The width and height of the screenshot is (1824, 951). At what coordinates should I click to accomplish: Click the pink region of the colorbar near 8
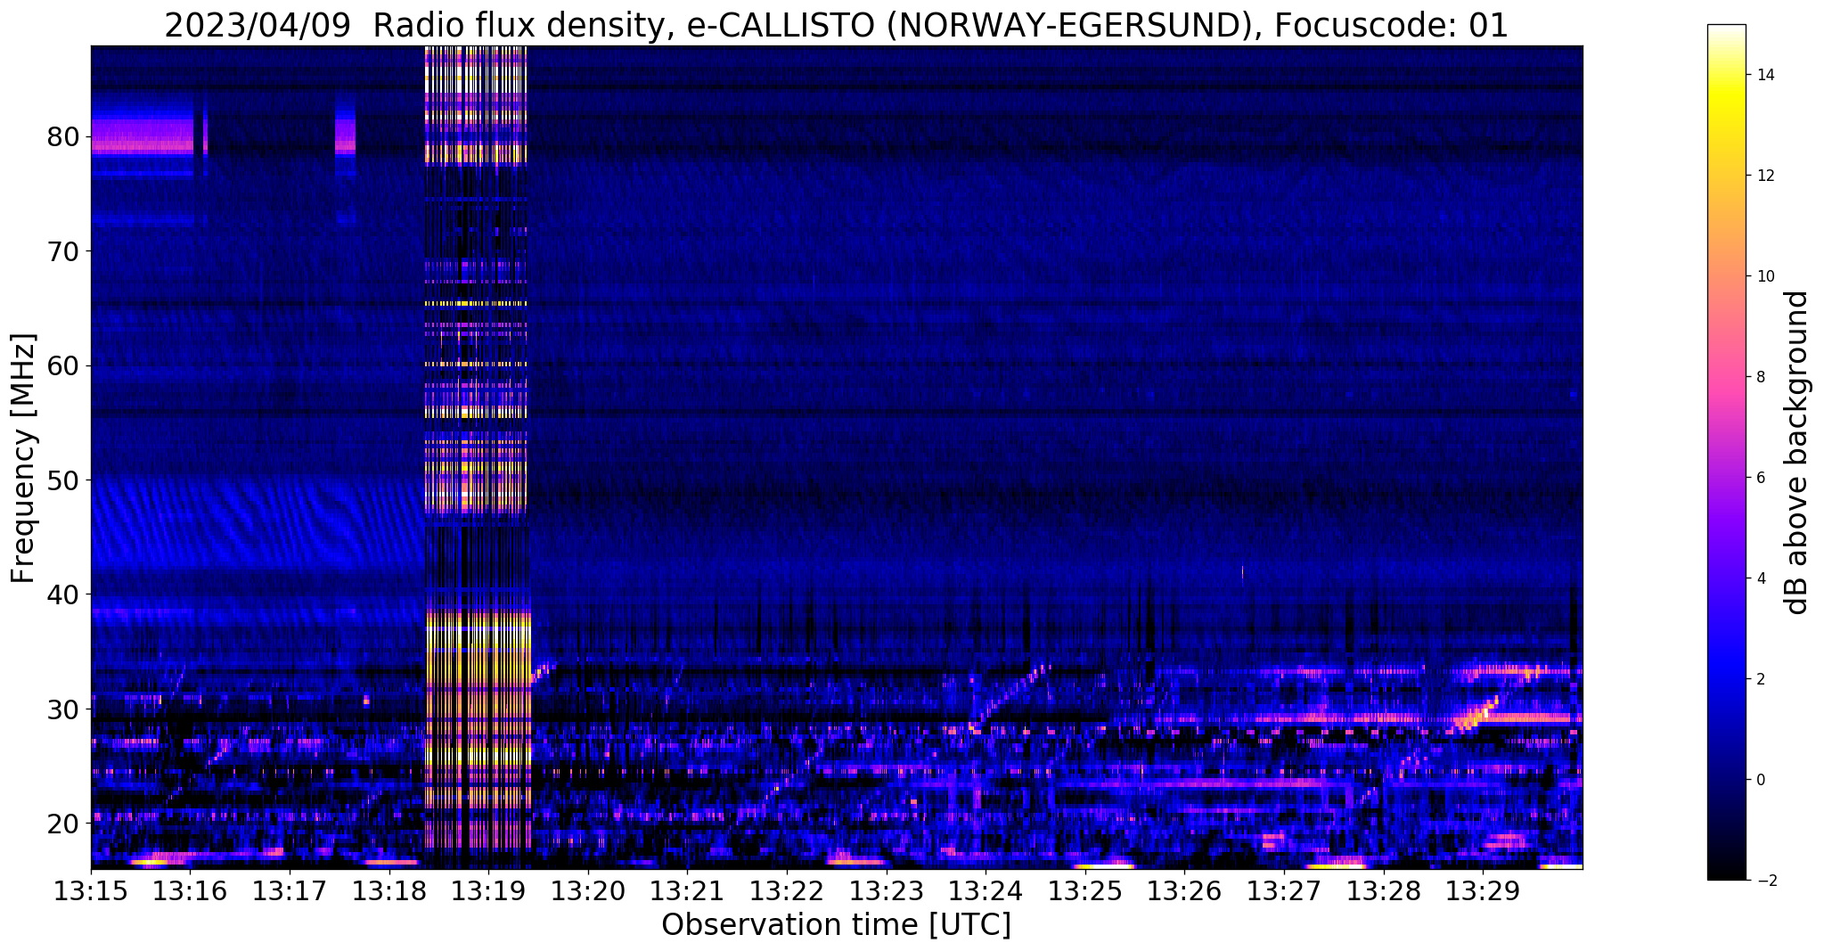(x=1726, y=377)
